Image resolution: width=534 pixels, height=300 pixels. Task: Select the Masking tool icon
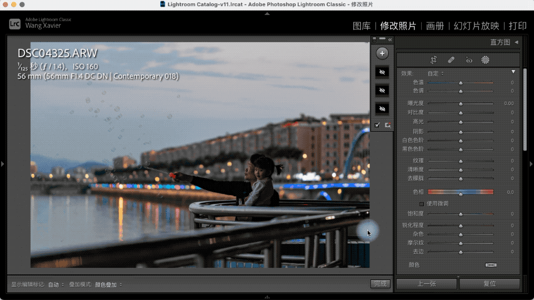(485, 60)
